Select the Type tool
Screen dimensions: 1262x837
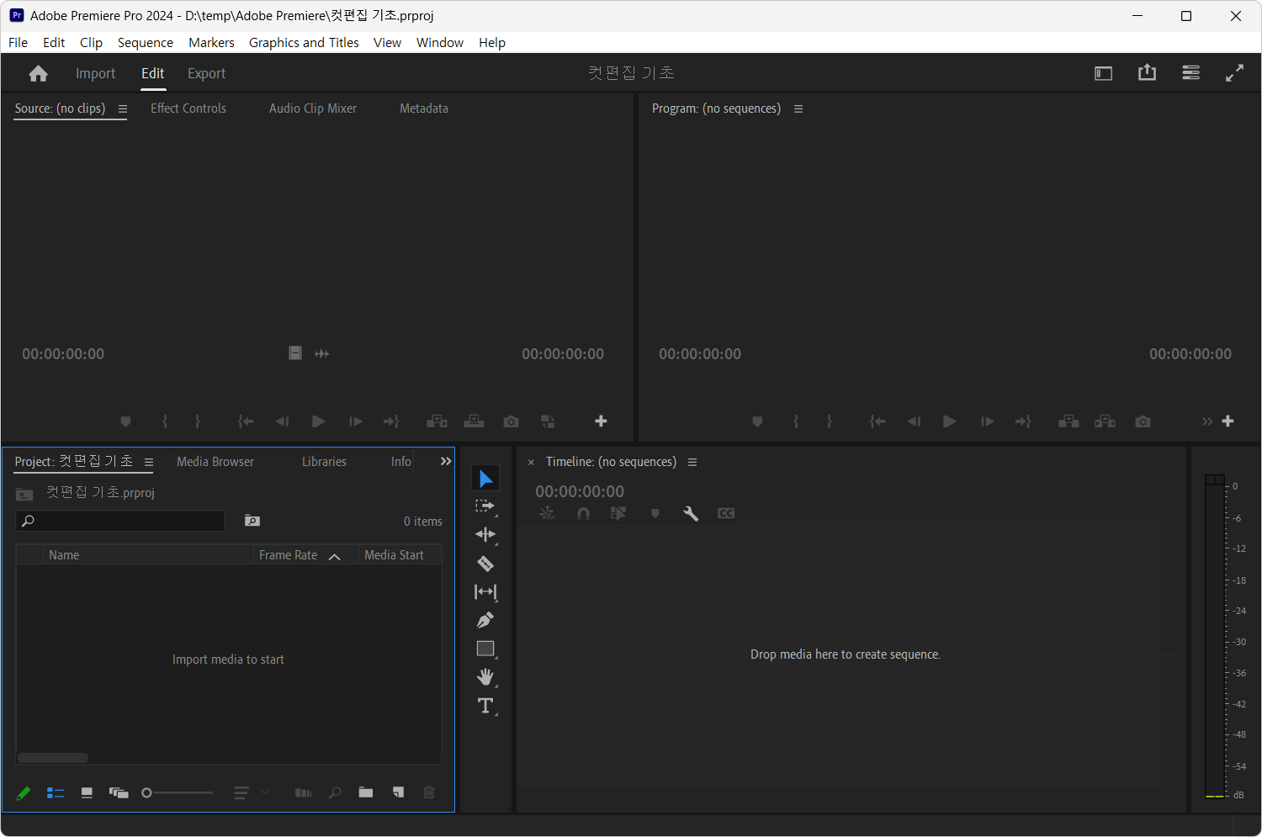485,706
